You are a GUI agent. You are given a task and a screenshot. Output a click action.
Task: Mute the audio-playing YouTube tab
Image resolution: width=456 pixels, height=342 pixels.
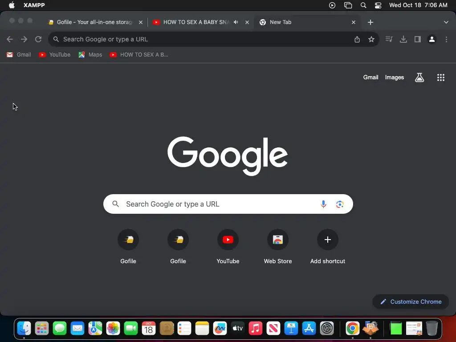coord(236,22)
